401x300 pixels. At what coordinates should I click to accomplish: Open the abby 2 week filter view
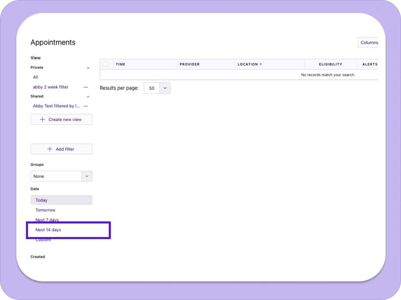coord(50,87)
